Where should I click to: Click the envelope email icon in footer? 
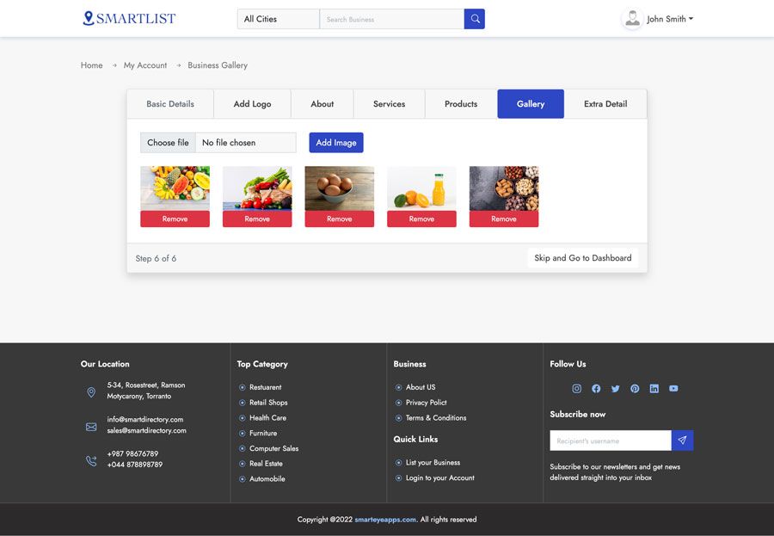tap(91, 427)
